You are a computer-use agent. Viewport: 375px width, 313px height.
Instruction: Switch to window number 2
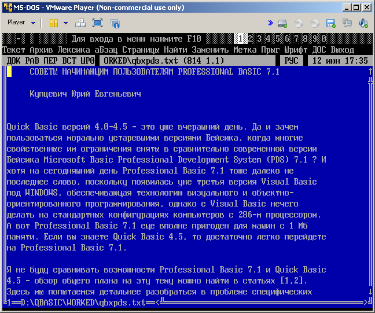point(250,39)
